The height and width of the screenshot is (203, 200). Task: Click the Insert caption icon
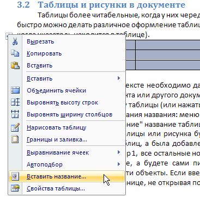[x=15, y=176]
